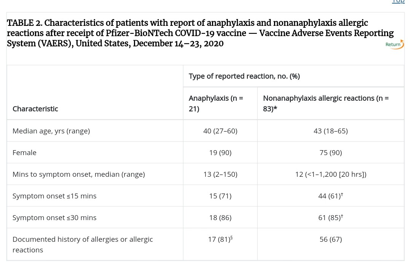Click the "12 (<1–1,200 [20 hrs])" cell

pyautogui.click(x=330, y=174)
